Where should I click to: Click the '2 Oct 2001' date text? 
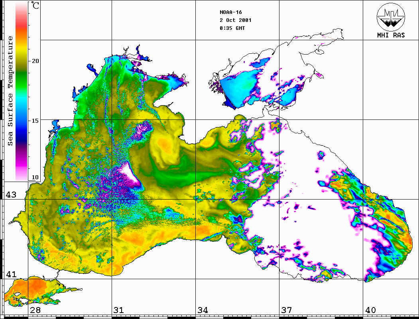[x=236, y=20]
